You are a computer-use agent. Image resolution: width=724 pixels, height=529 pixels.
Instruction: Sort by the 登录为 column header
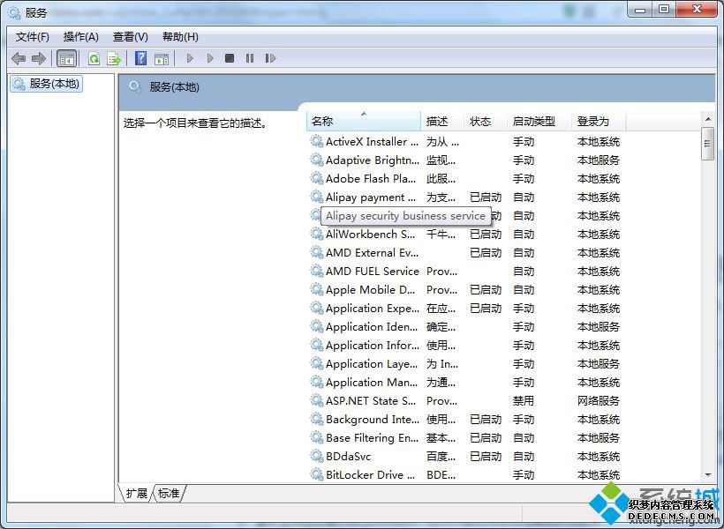click(x=599, y=122)
